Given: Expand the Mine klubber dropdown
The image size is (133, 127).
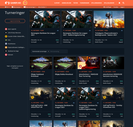Looking at the screenshot, I should (42, 7).
